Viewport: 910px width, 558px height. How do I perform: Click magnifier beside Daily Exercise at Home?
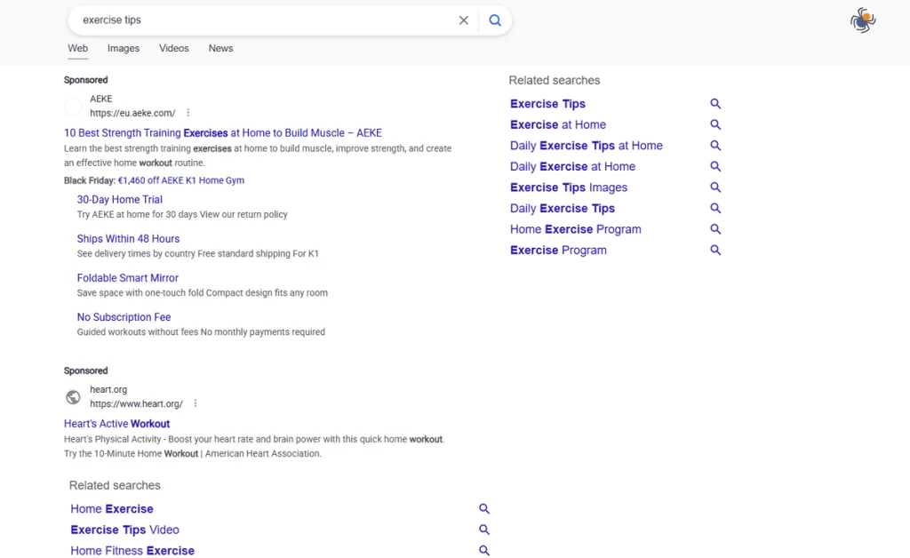click(715, 166)
